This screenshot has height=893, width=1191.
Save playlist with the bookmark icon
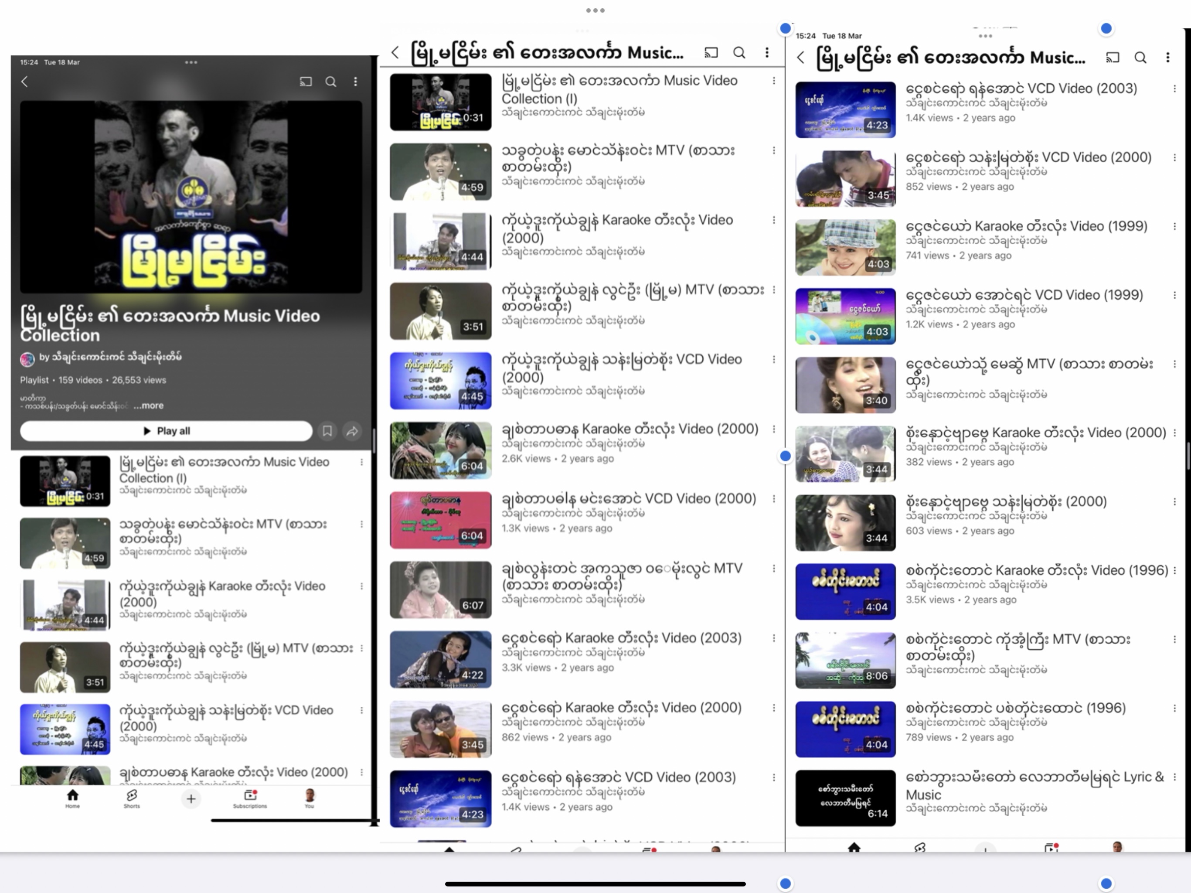coord(327,431)
